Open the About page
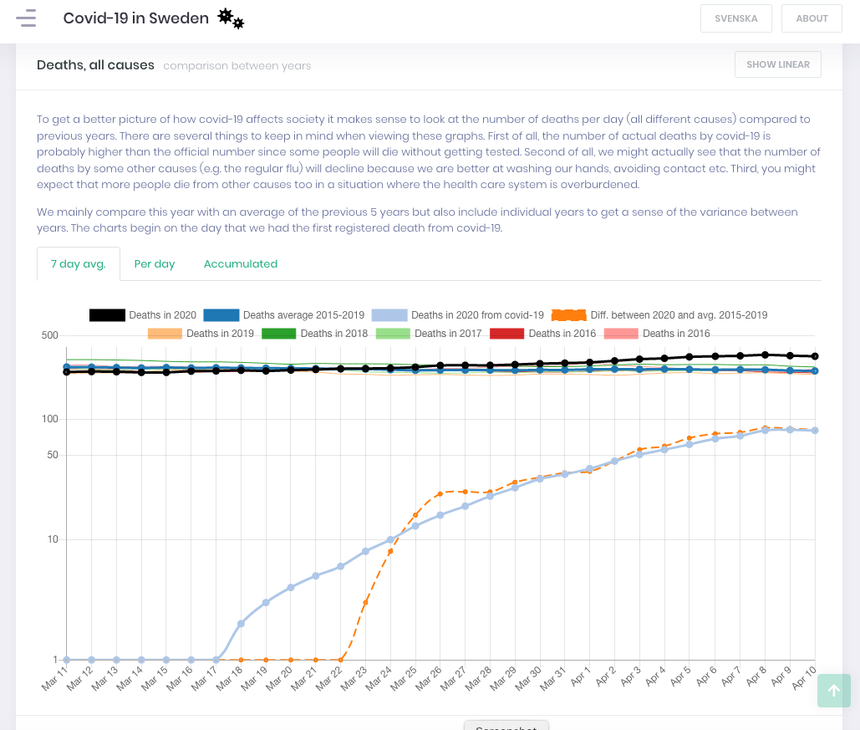Image resolution: width=860 pixels, height=730 pixels. pyautogui.click(x=812, y=18)
